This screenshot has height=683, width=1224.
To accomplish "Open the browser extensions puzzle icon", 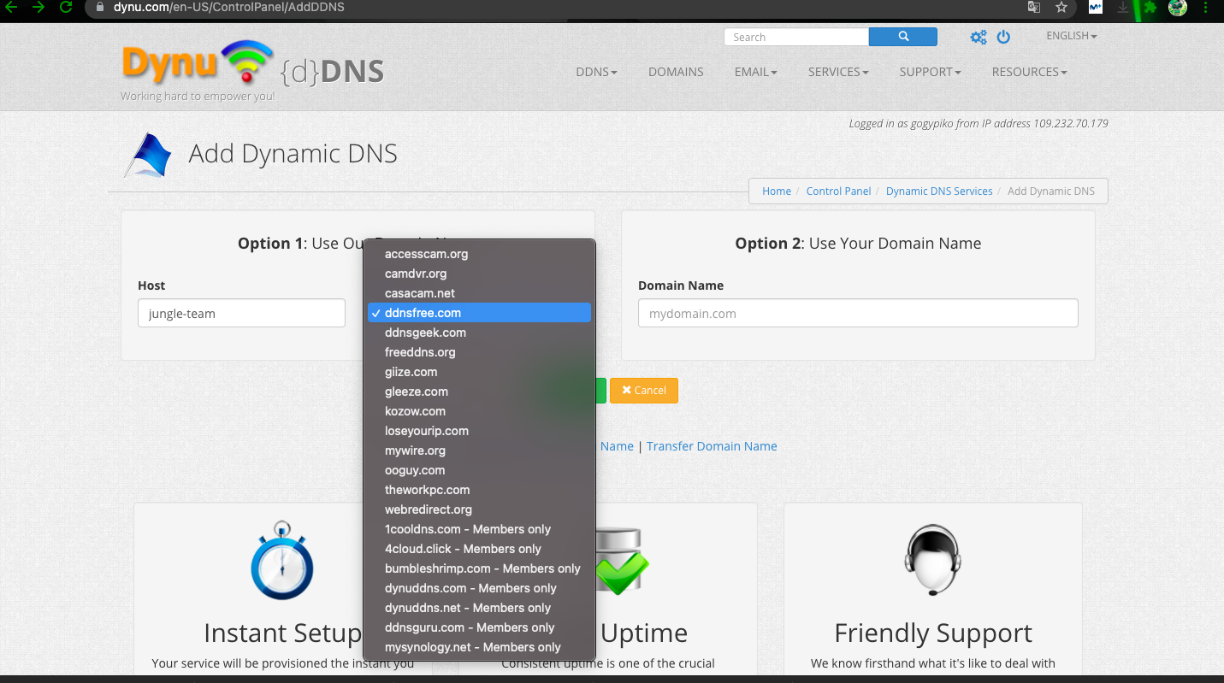I will click(x=1150, y=8).
